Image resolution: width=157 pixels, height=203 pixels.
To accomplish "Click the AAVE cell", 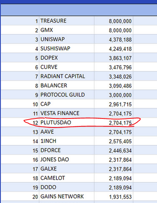I will 67,132.
